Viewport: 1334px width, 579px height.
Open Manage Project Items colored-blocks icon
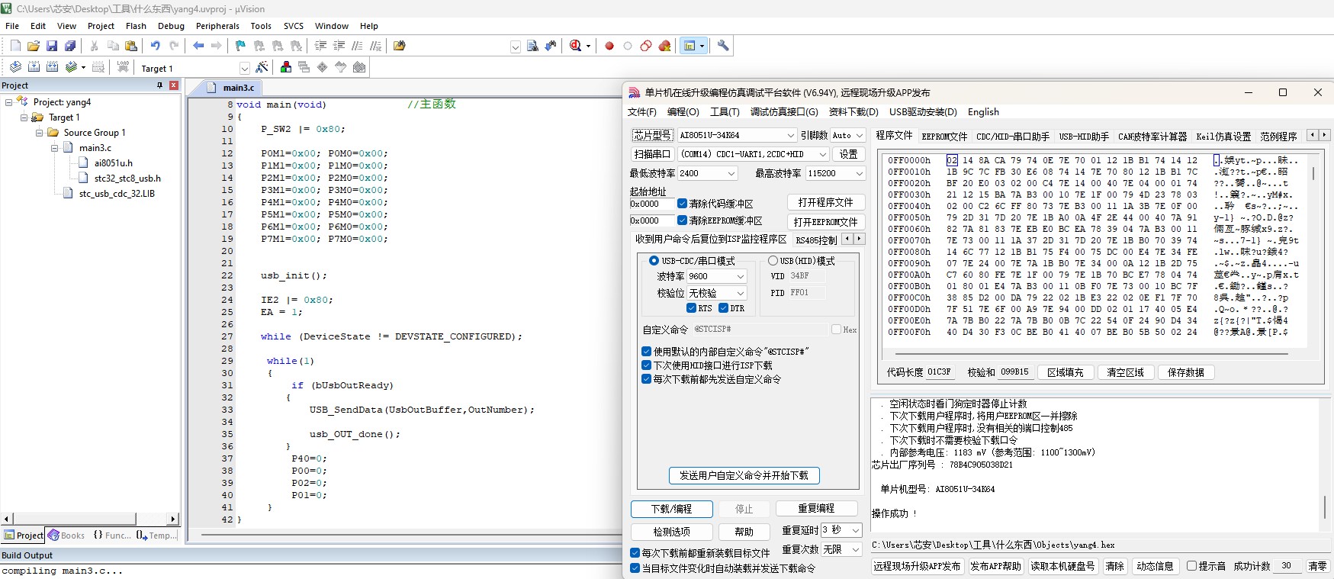pos(286,67)
